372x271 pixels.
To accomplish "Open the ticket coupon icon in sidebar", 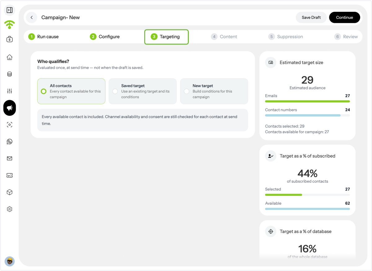I will pos(10,175).
